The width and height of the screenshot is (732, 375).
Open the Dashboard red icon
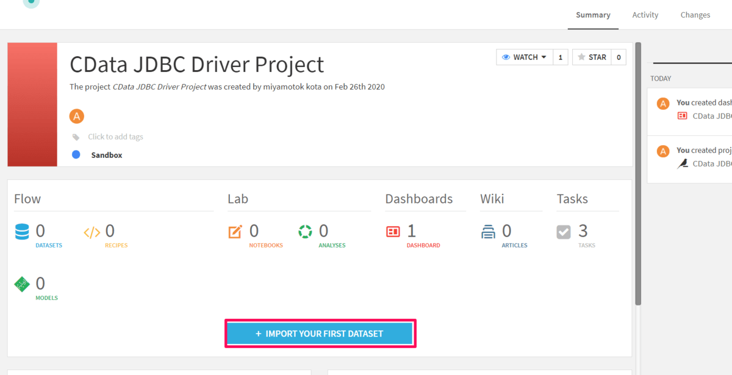tap(393, 232)
